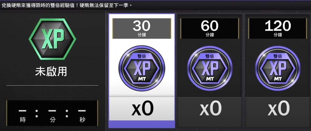Click the minutes (分) timer field
Screen dimensions: 311x131
click(52, 115)
